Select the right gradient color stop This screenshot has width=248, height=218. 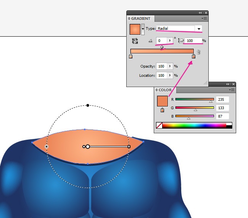pos(193,56)
